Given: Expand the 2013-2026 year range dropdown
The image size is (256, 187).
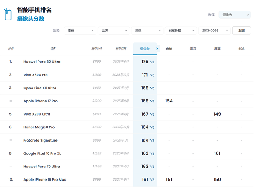Looking at the screenshot, I should pos(214,31).
